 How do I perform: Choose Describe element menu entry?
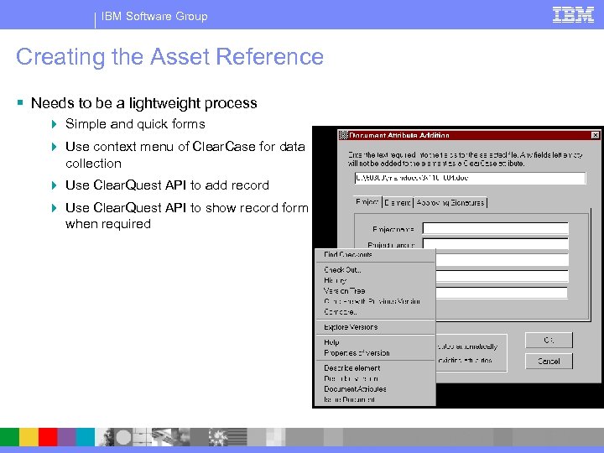click(375, 368)
